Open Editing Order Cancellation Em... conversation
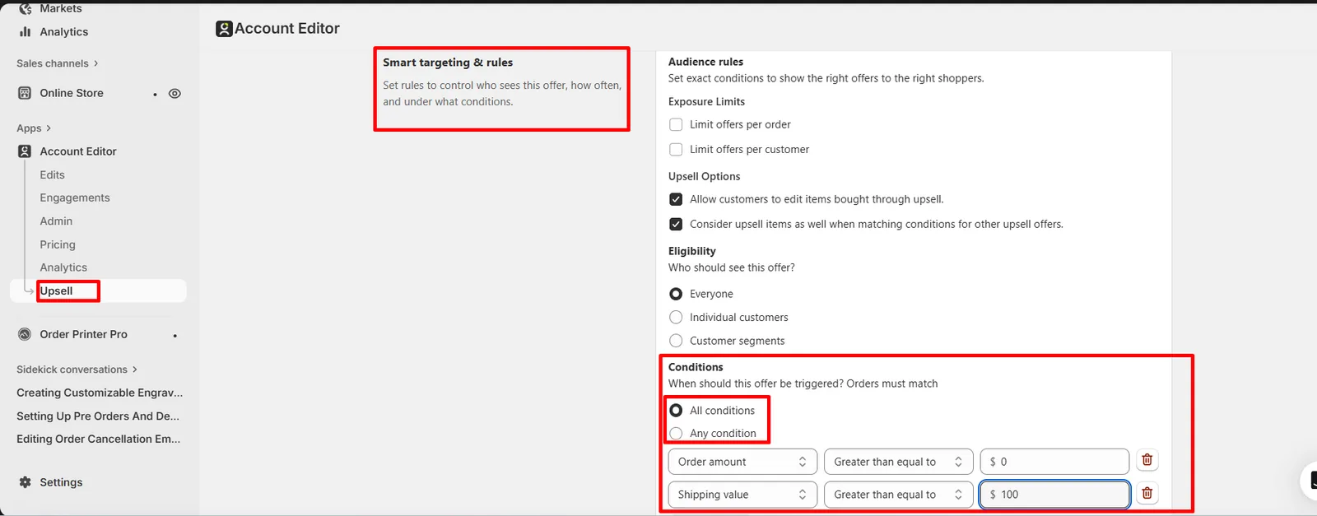1317x516 pixels. click(x=98, y=439)
